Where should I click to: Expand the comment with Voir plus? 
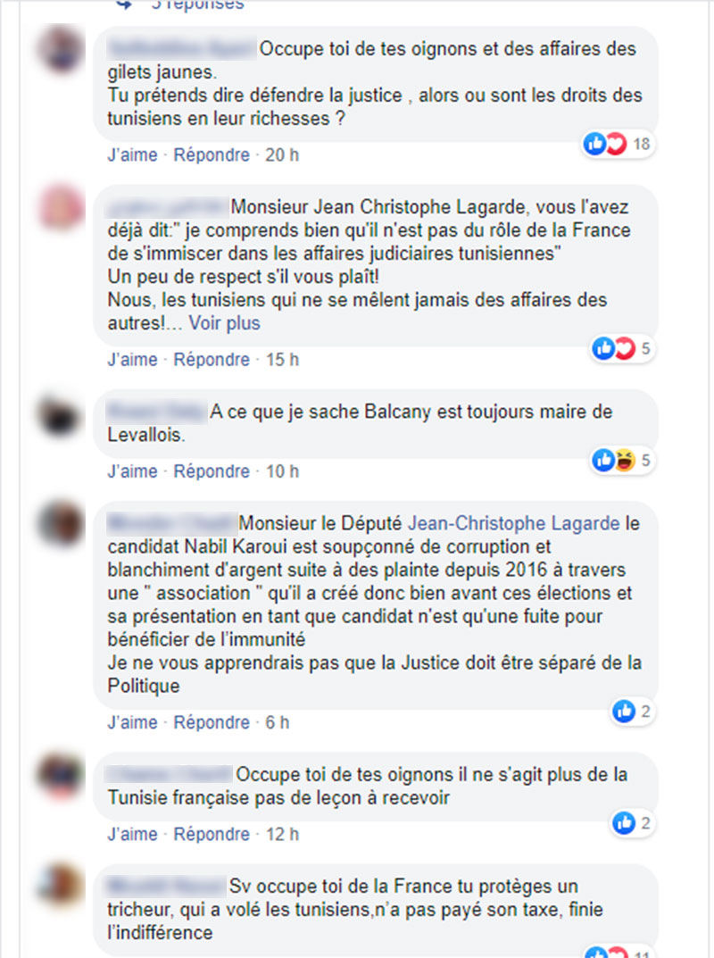point(224,322)
